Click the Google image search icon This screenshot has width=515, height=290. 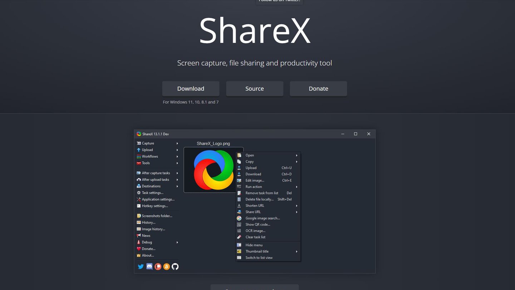239,218
